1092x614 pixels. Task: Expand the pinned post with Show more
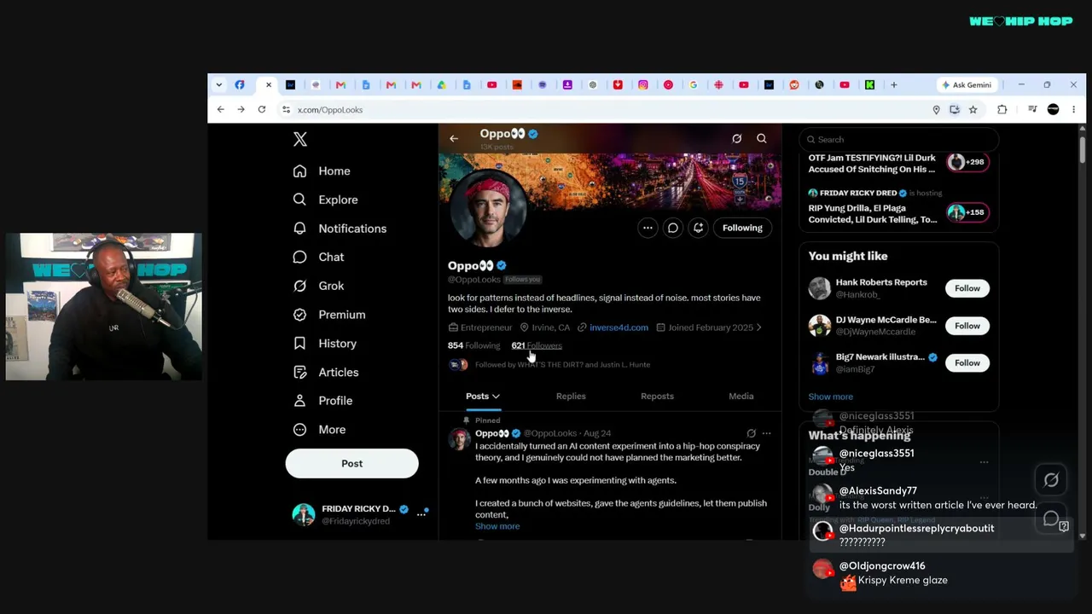coord(497,526)
